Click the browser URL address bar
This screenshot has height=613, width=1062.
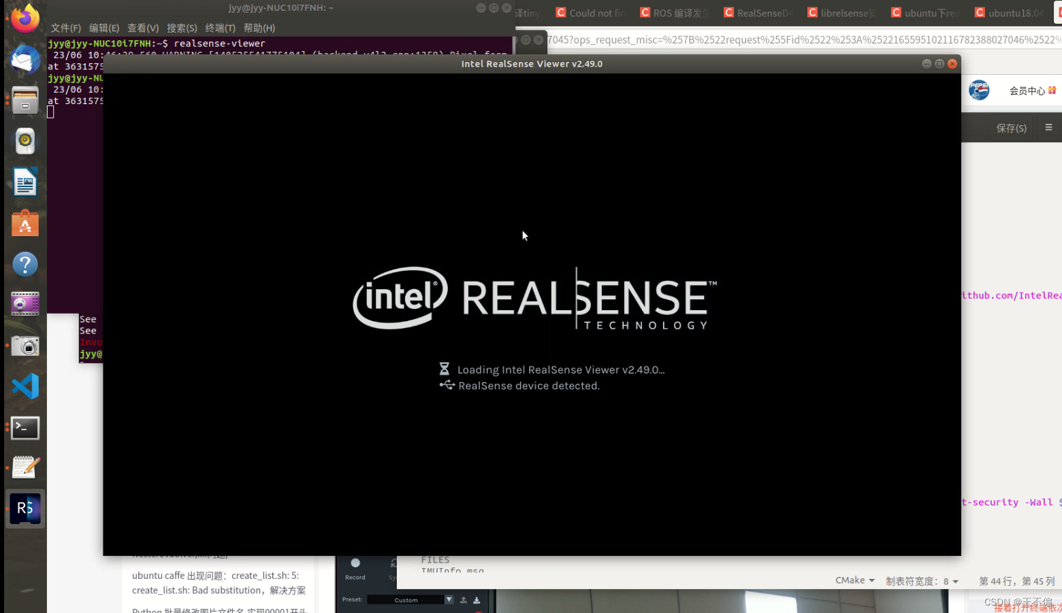[803, 39]
